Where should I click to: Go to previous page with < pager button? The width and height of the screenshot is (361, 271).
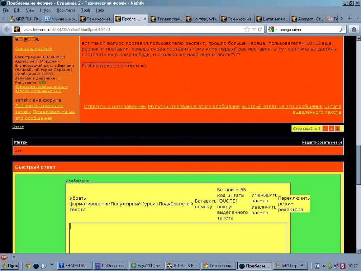(325, 128)
